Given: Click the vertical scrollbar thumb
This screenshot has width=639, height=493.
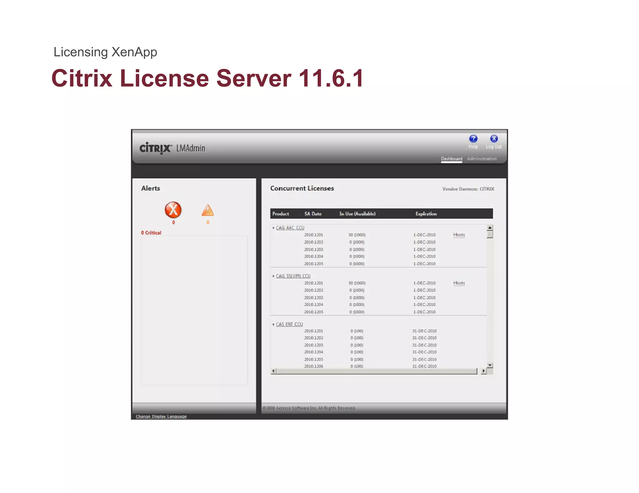Looking at the screenshot, I should 490,234.
